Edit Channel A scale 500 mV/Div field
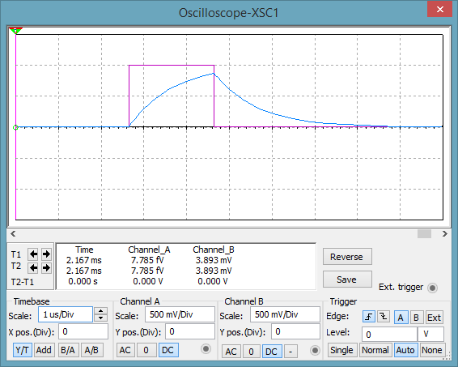 (180, 314)
